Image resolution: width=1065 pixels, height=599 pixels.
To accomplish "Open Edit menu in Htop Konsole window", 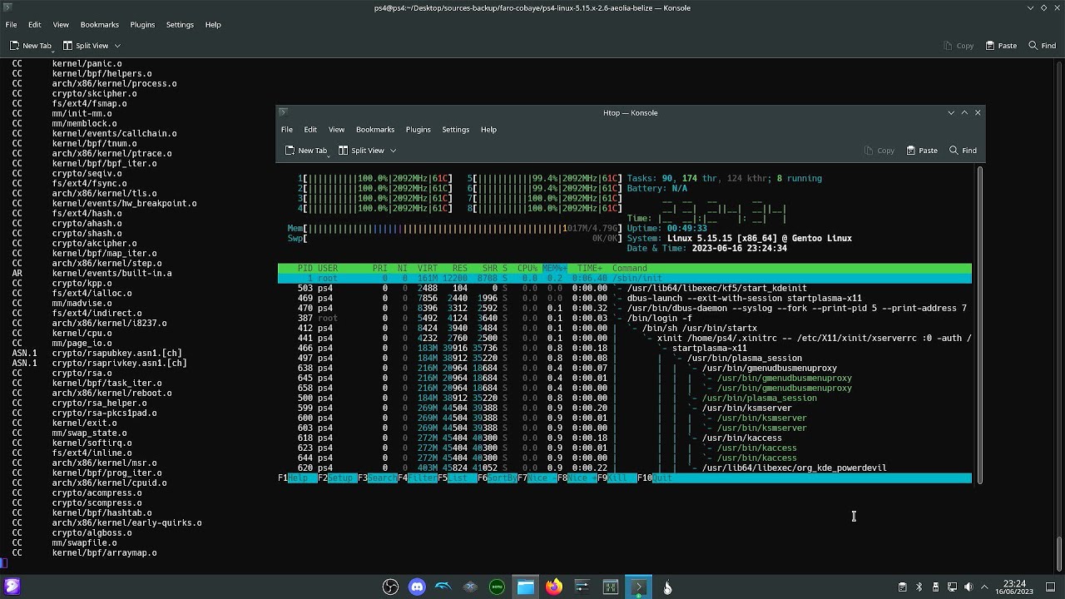I will pos(310,130).
